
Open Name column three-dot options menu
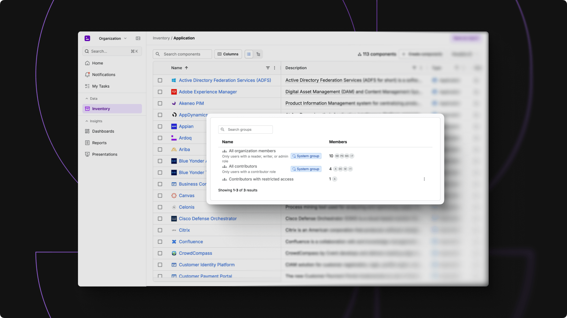point(275,68)
